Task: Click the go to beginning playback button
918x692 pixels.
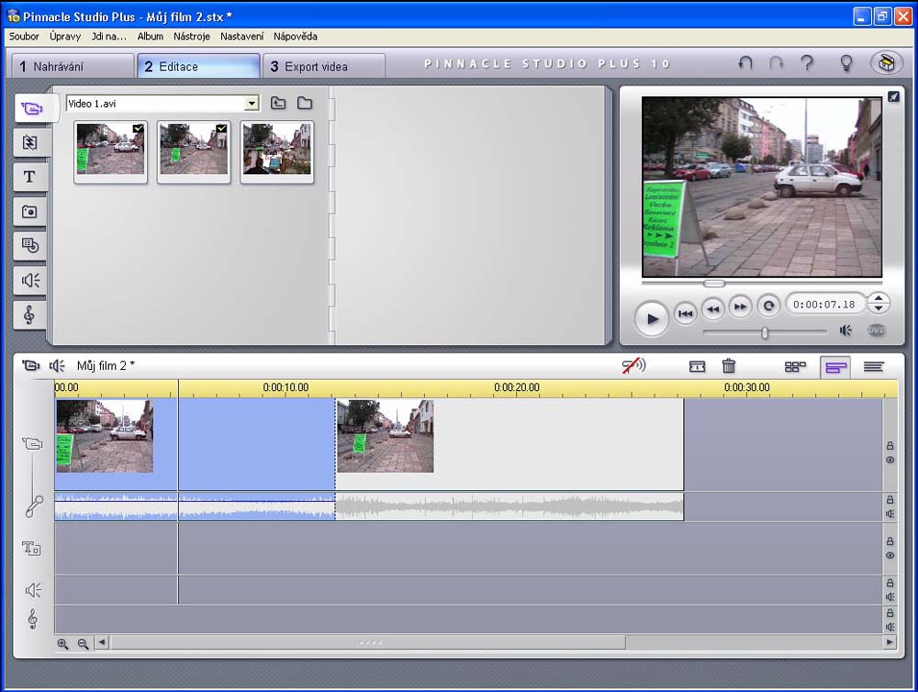Action: coord(685,313)
